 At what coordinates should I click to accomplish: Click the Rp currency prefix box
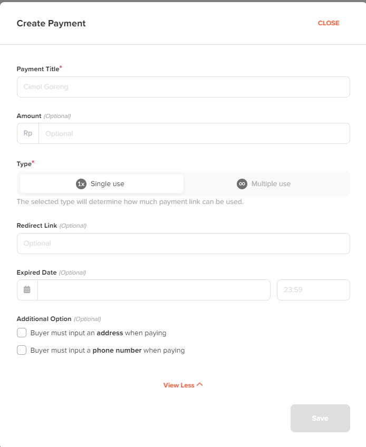coord(27,133)
